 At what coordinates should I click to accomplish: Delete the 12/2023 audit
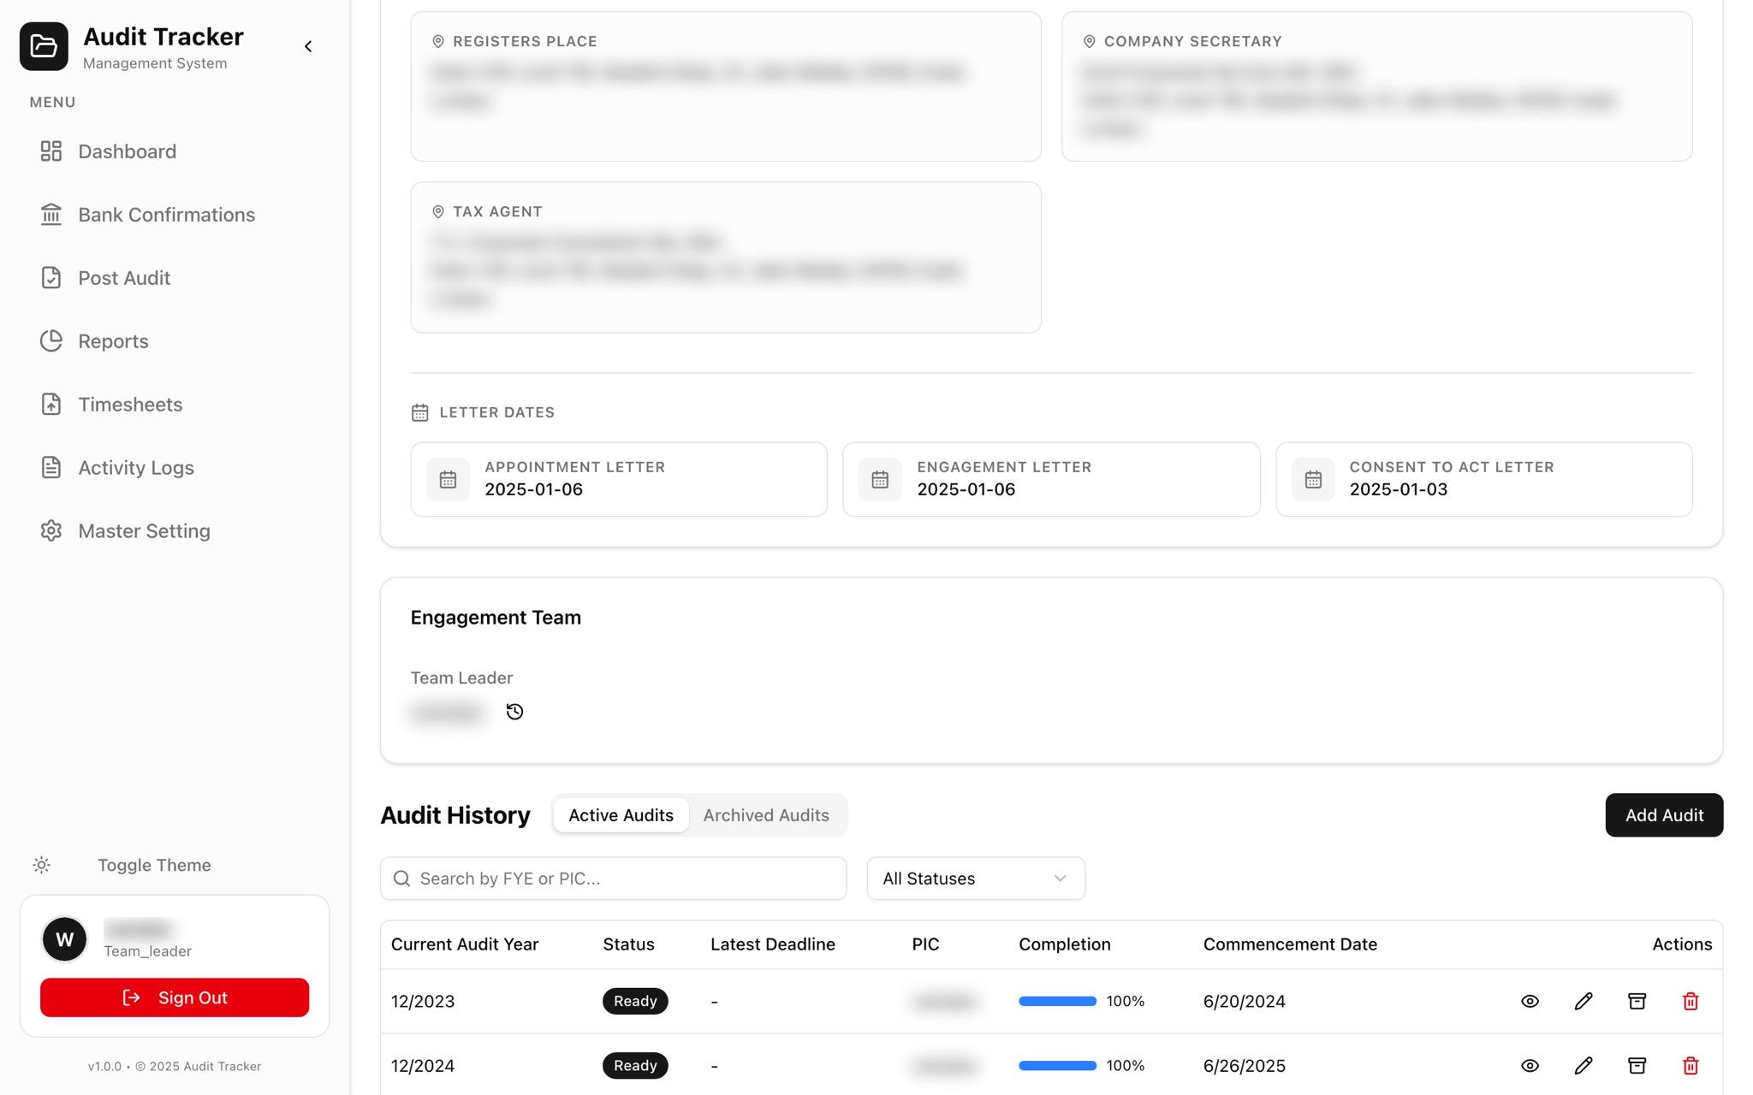pyautogui.click(x=1691, y=1001)
